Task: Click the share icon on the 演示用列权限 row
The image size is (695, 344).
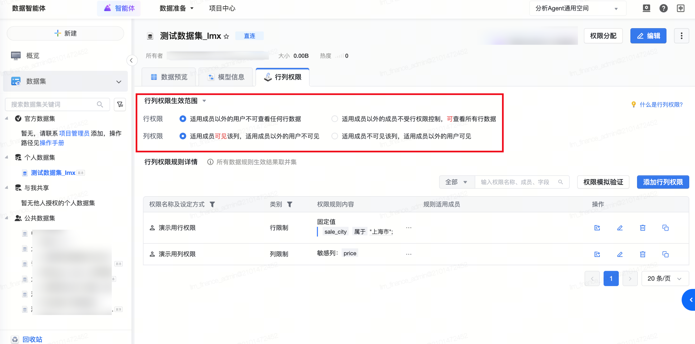Action: pos(597,254)
